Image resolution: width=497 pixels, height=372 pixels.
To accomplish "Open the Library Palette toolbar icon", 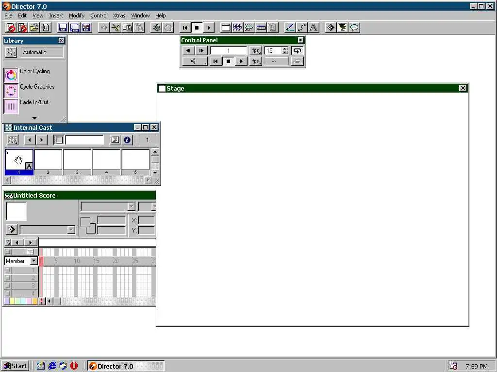I will [x=273, y=28].
